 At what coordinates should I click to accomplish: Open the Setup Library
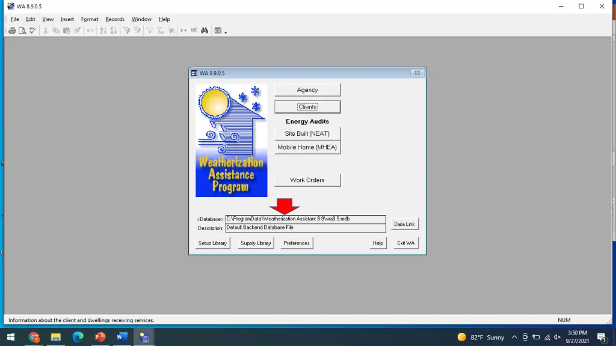[x=212, y=243]
